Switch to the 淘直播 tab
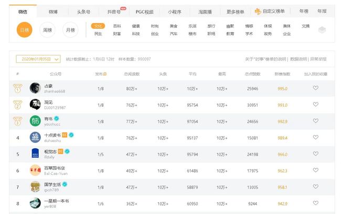The image size is (341, 214). [205, 12]
